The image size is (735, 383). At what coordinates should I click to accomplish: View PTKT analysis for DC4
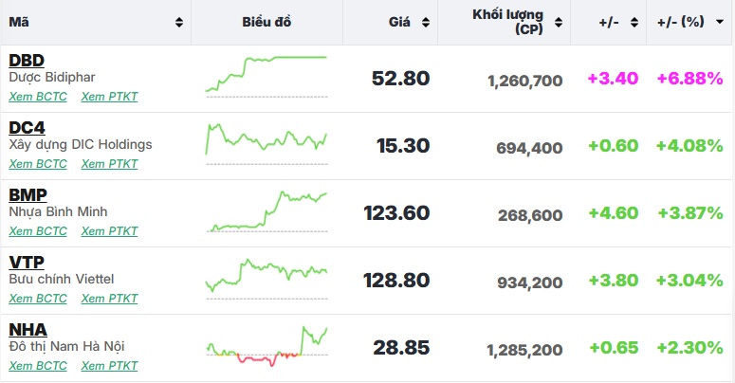pos(109,163)
